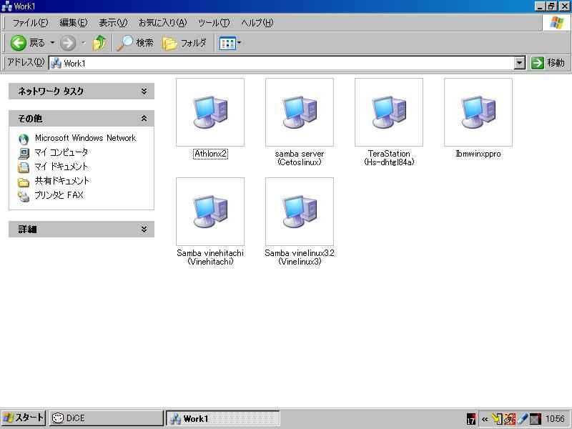The image size is (572, 429).
Task: Select the samba server (Cetoslinux) computer icon
Action: (x=300, y=112)
